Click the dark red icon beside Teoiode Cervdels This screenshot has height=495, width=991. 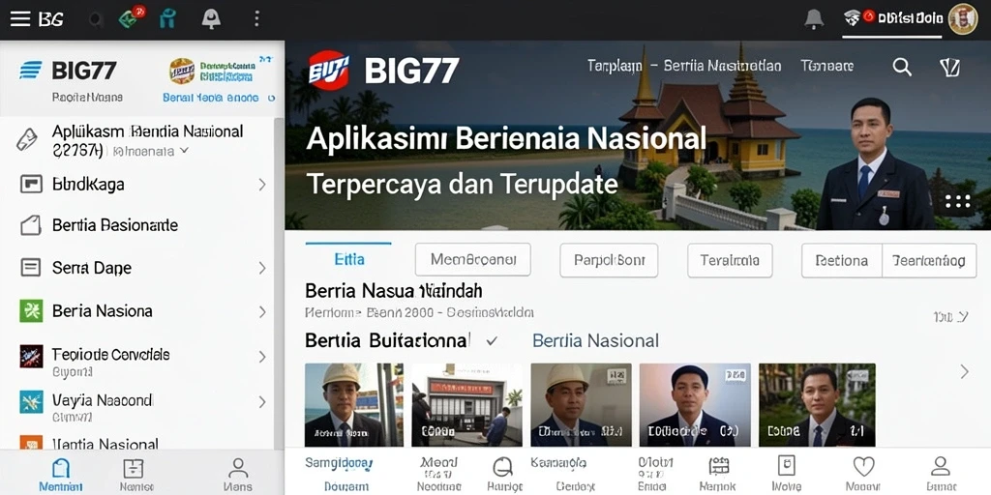click(31, 357)
